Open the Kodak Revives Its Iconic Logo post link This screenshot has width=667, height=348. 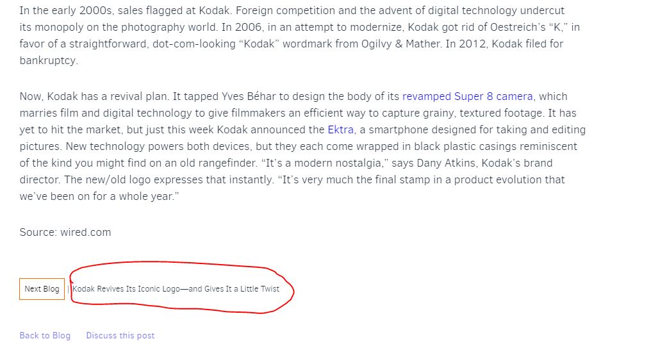click(176, 289)
